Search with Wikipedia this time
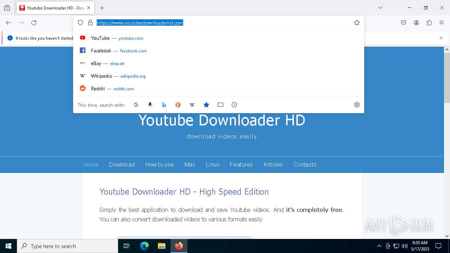The height and width of the screenshot is (253, 450). click(192, 105)
